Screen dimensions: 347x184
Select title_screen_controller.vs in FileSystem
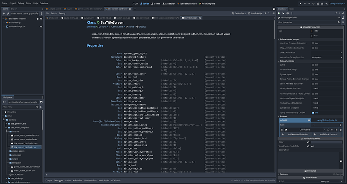point(26,147)
